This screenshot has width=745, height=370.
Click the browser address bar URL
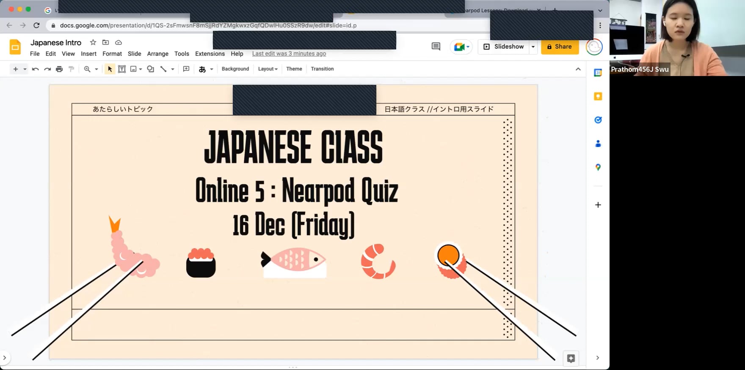(208, 25)
